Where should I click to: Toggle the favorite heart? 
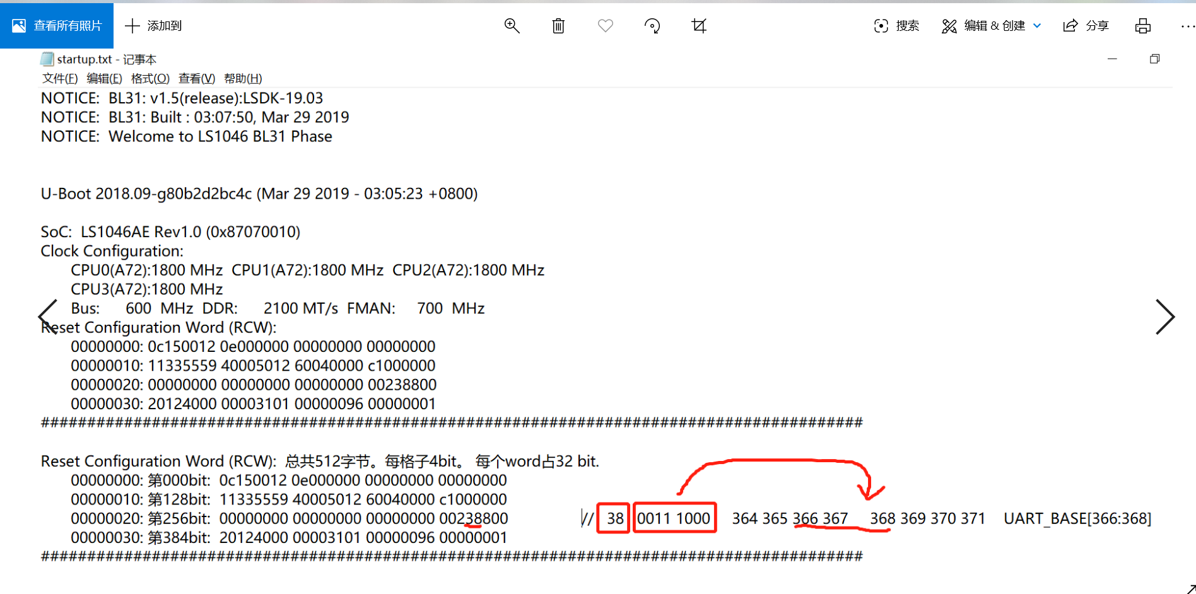(605, 26)
